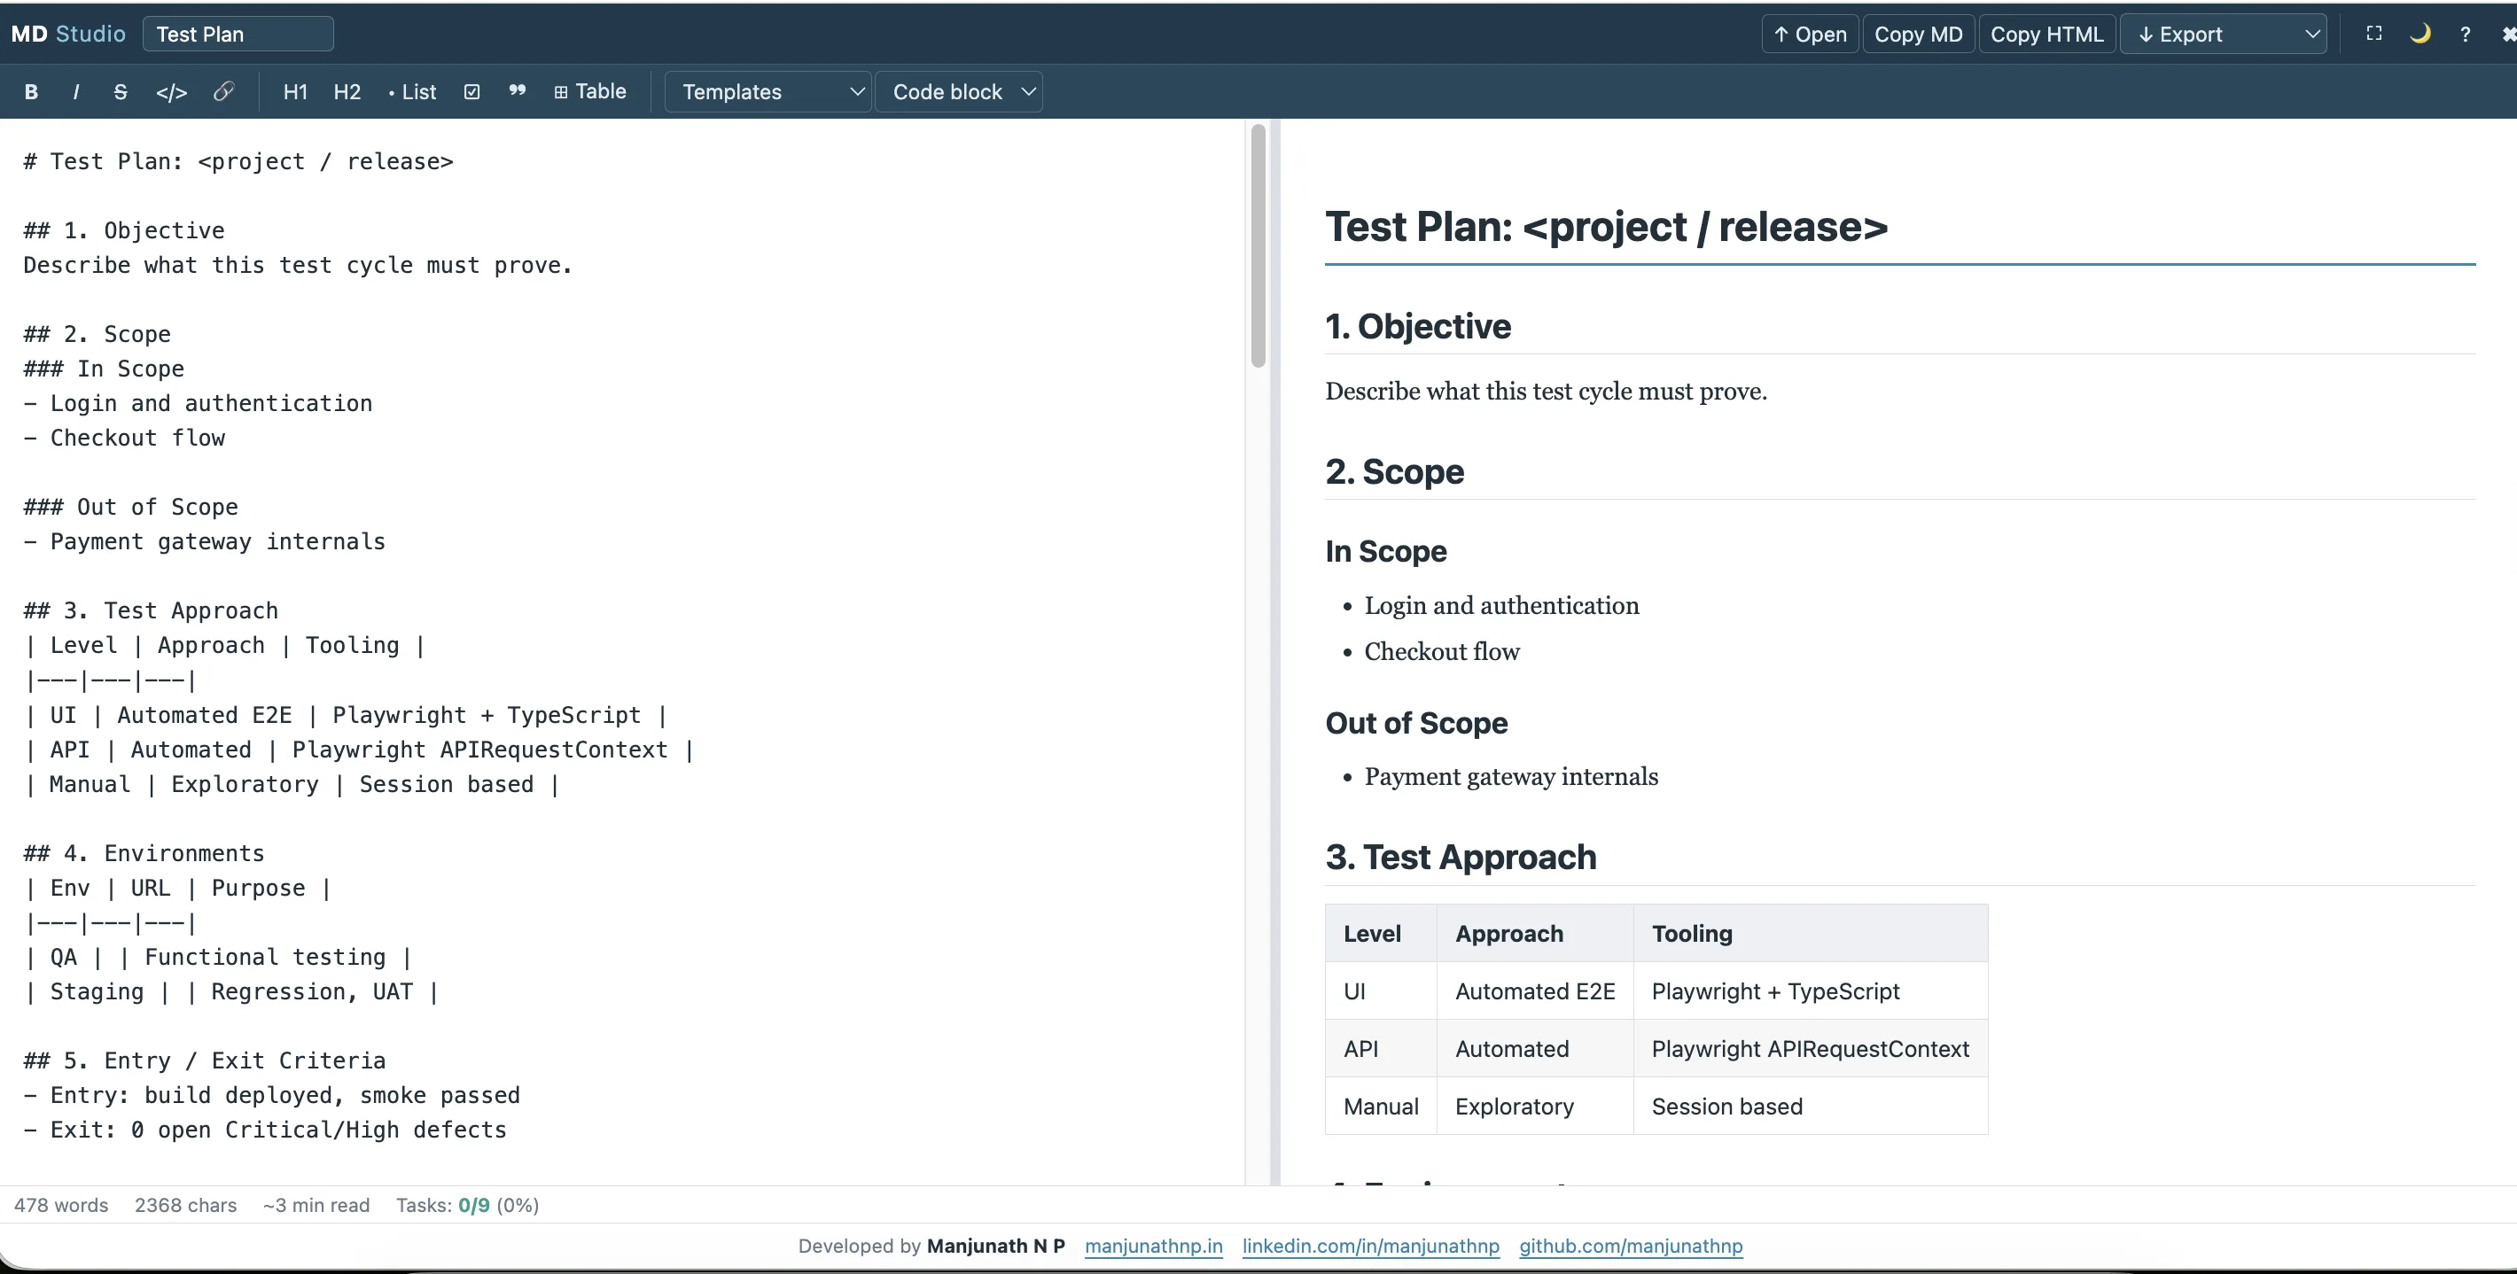The image size is (2517, 1274).
Task: Click '- Checkout flow' line in editor
Action: [x=124, y=438]
